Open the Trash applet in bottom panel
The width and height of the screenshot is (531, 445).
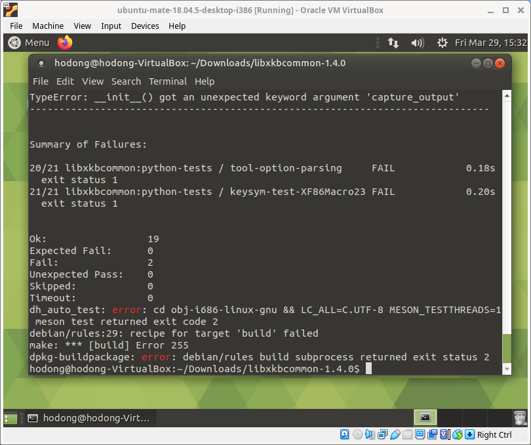(x=520, y=418)
